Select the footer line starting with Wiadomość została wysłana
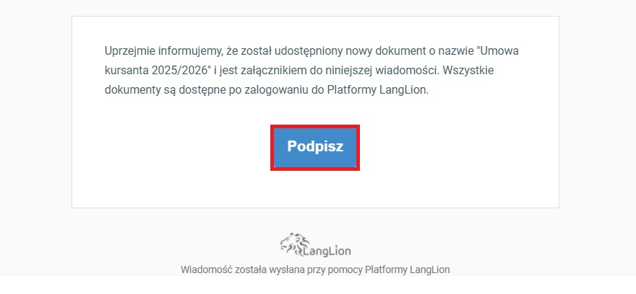The image size is (636, 294). (315, 269)
